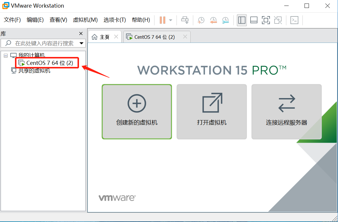This screenshot has width=338, height=222.
Task: Open the dropdown arrow beside the pause button
Action: pos(171,20)
